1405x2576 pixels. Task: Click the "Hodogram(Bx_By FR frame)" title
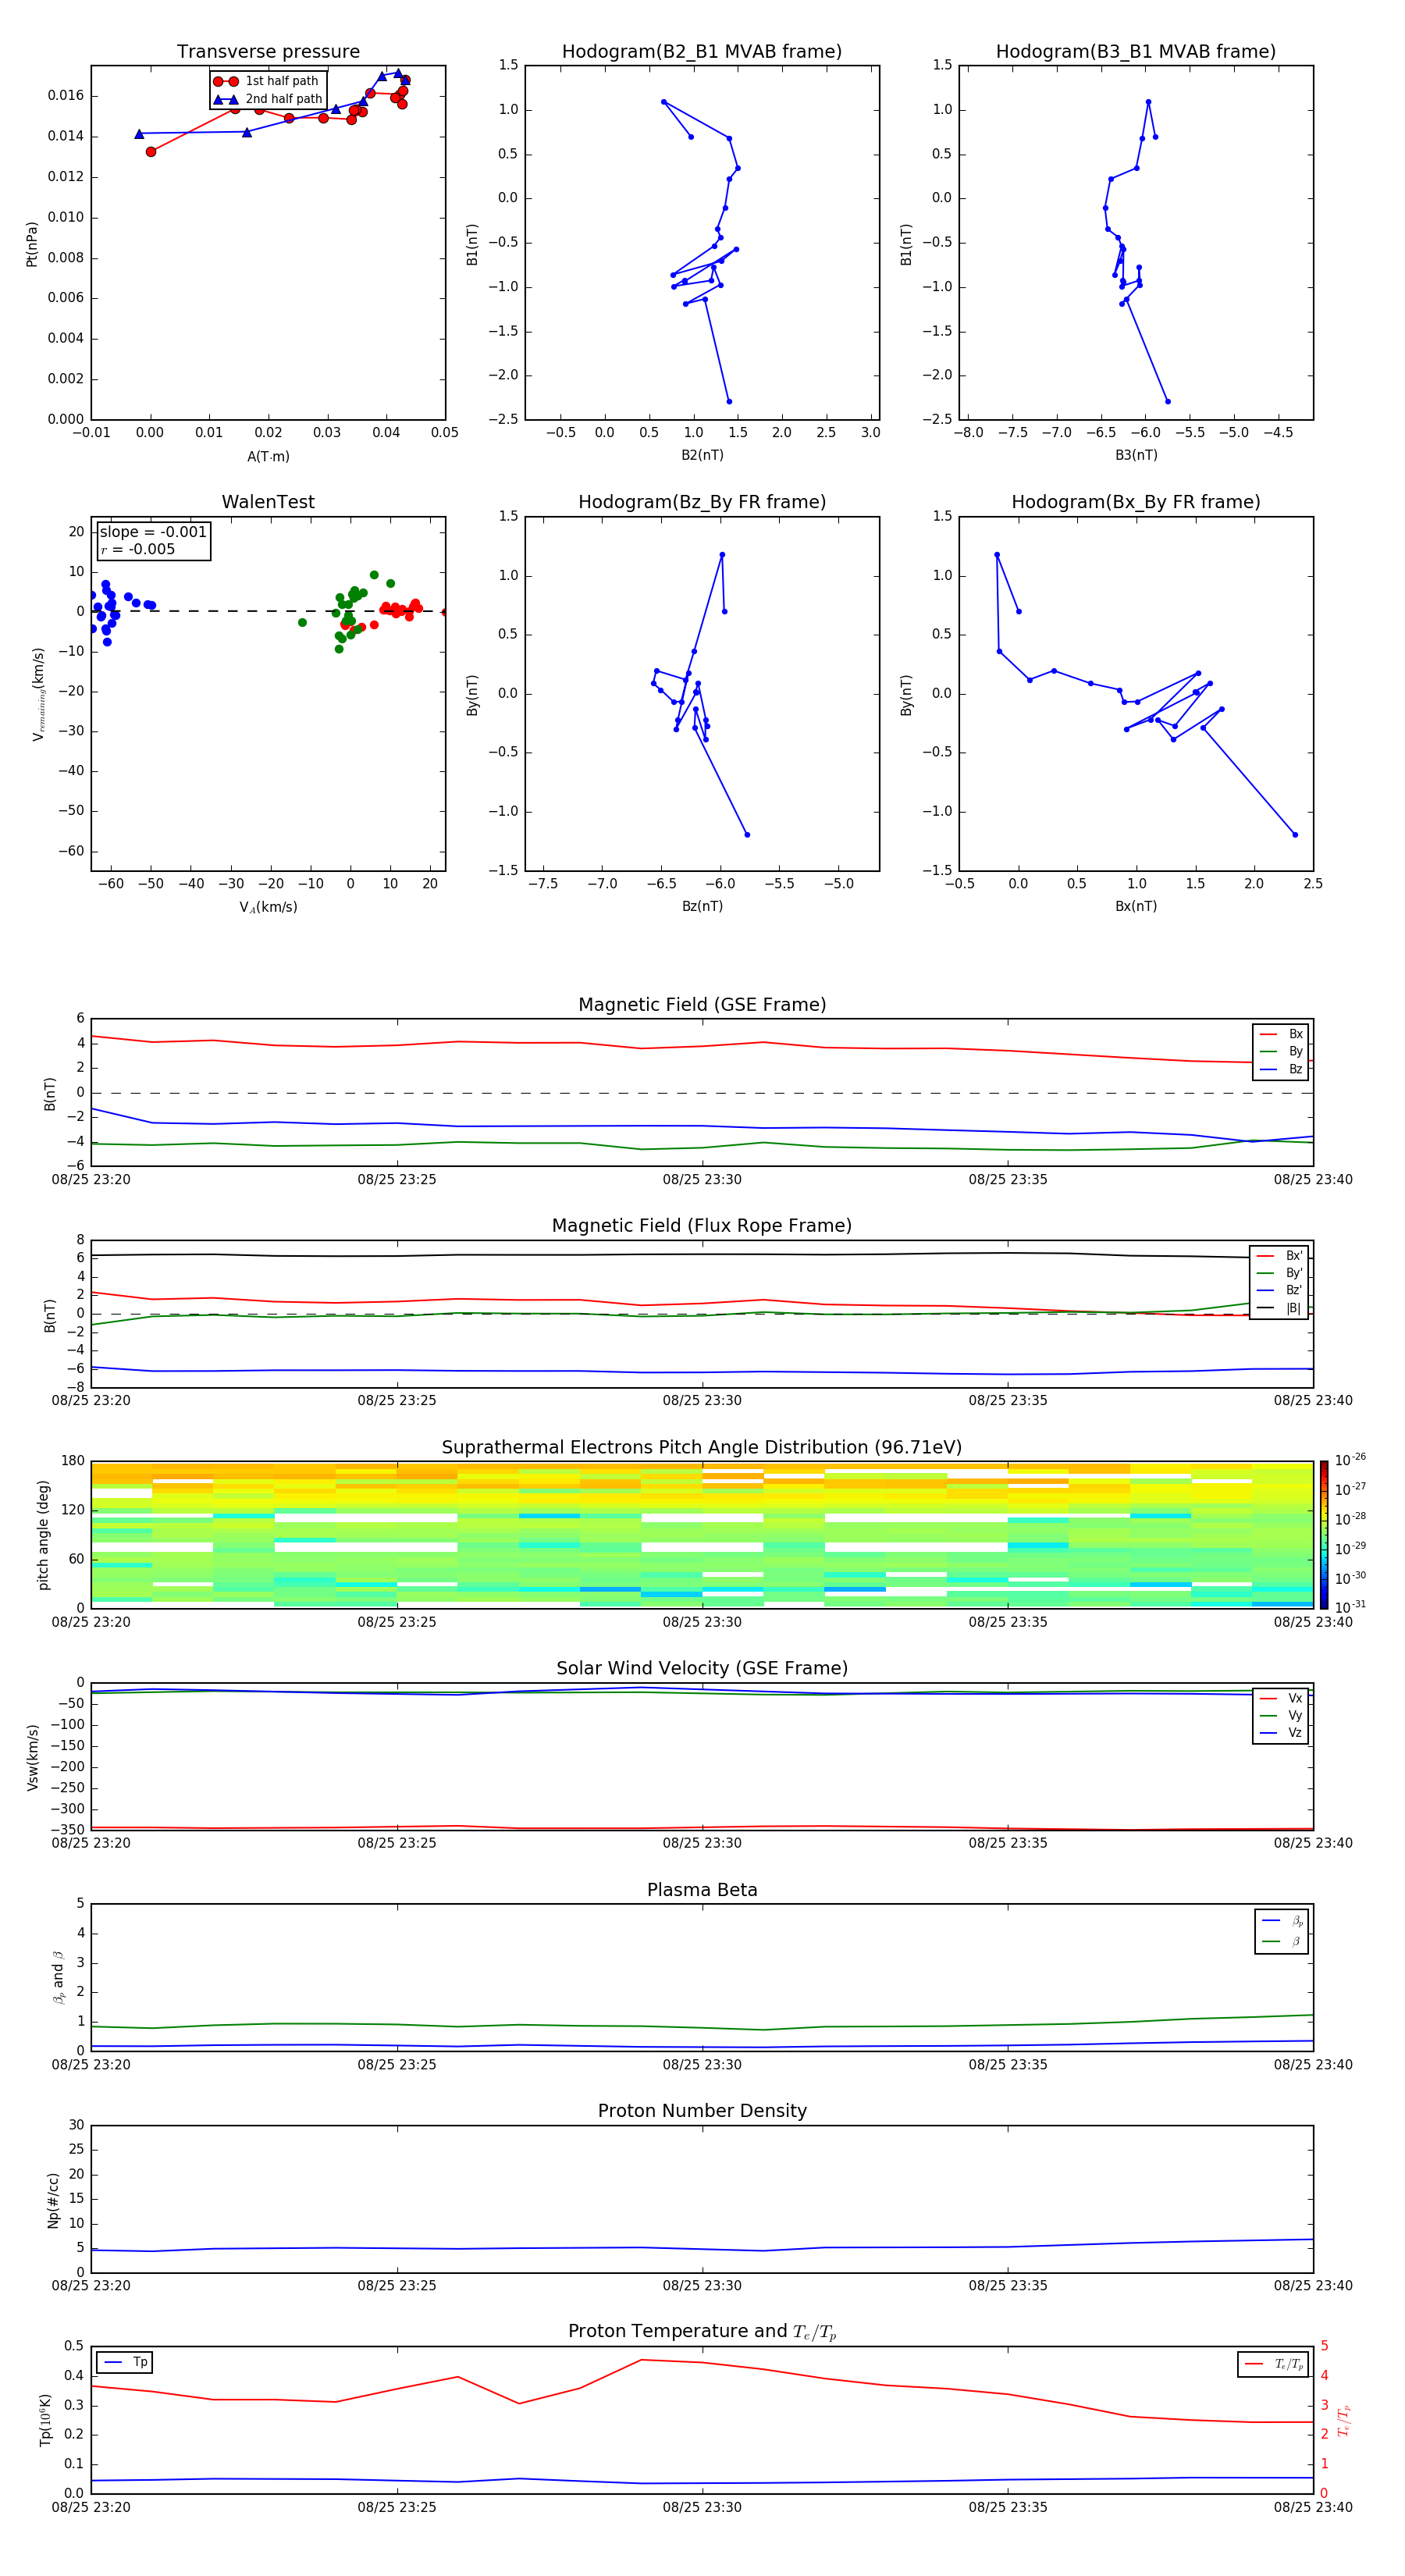(x=1136, y=502)
